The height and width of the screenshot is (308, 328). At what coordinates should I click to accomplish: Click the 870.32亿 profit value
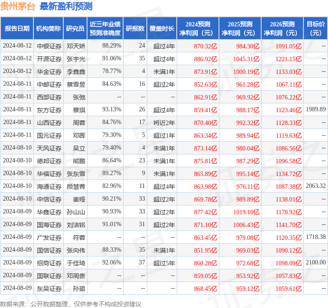click(x=206, y=46)
